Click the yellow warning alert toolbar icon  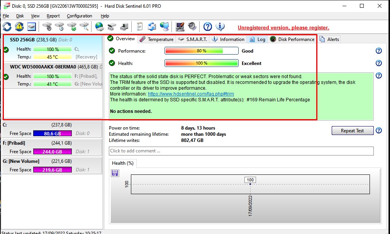point(19,27)
